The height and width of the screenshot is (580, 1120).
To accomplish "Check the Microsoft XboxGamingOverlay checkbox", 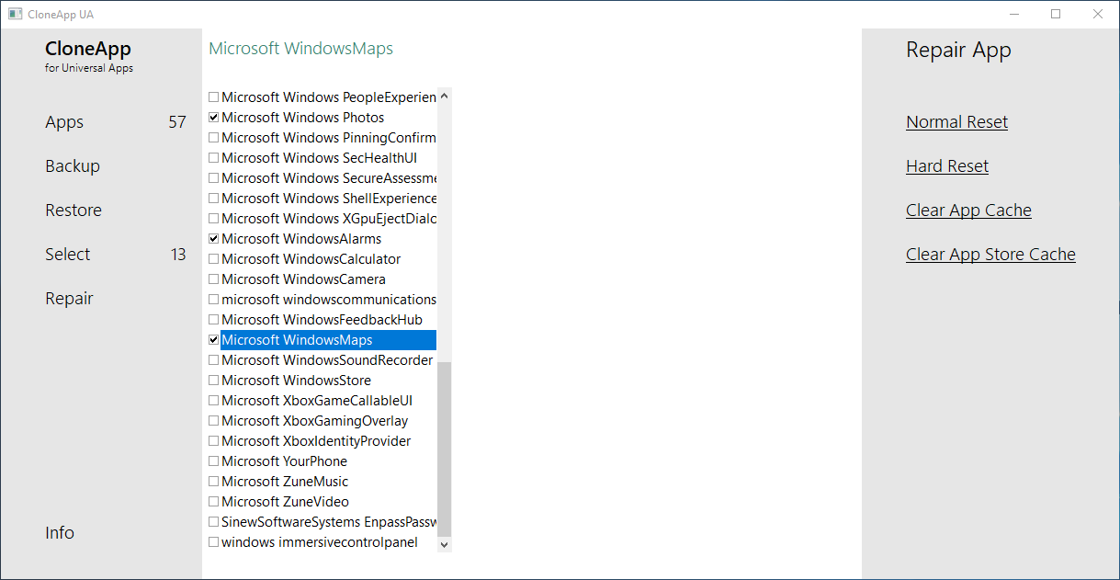I will (214, 421).
